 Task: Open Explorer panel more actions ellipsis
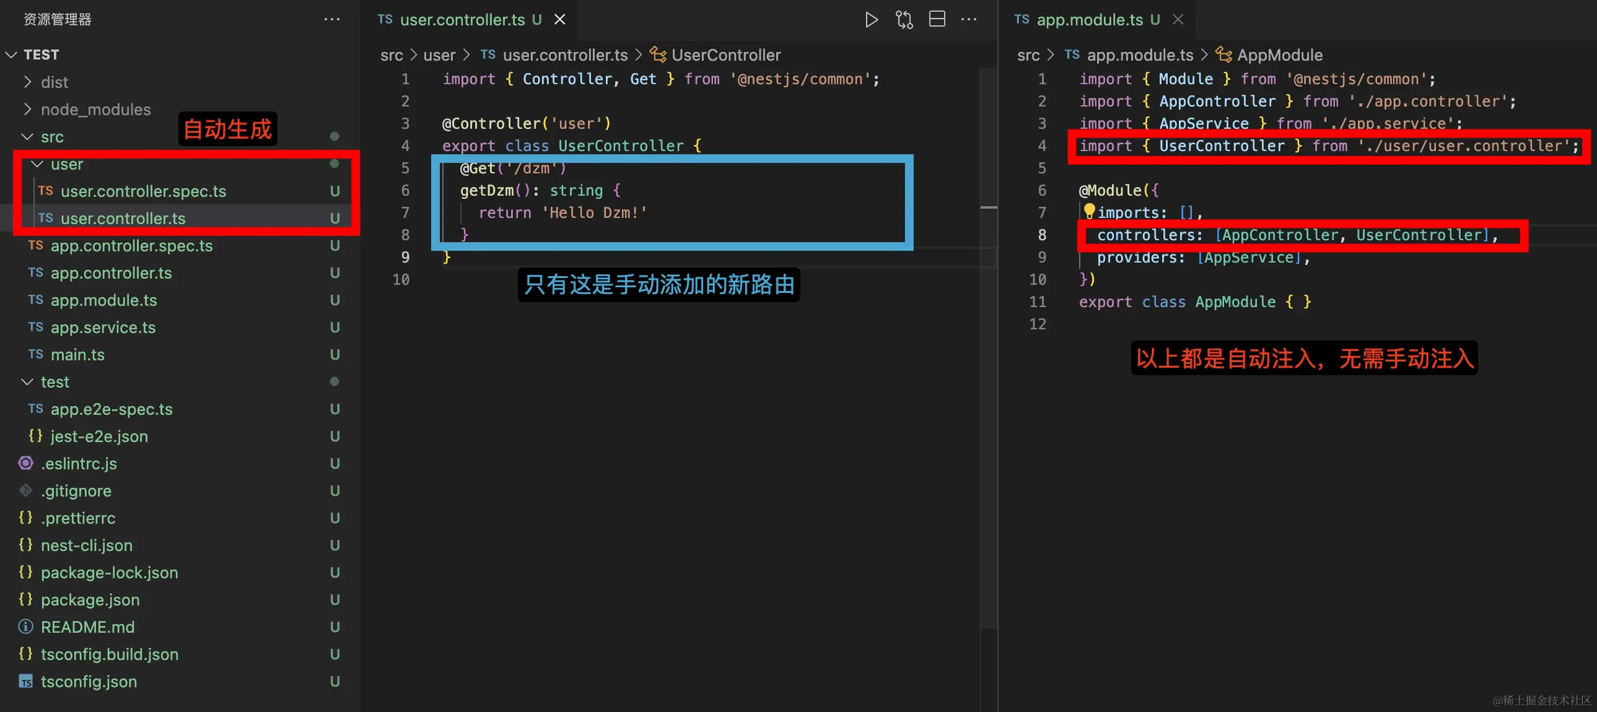(331, 20)
